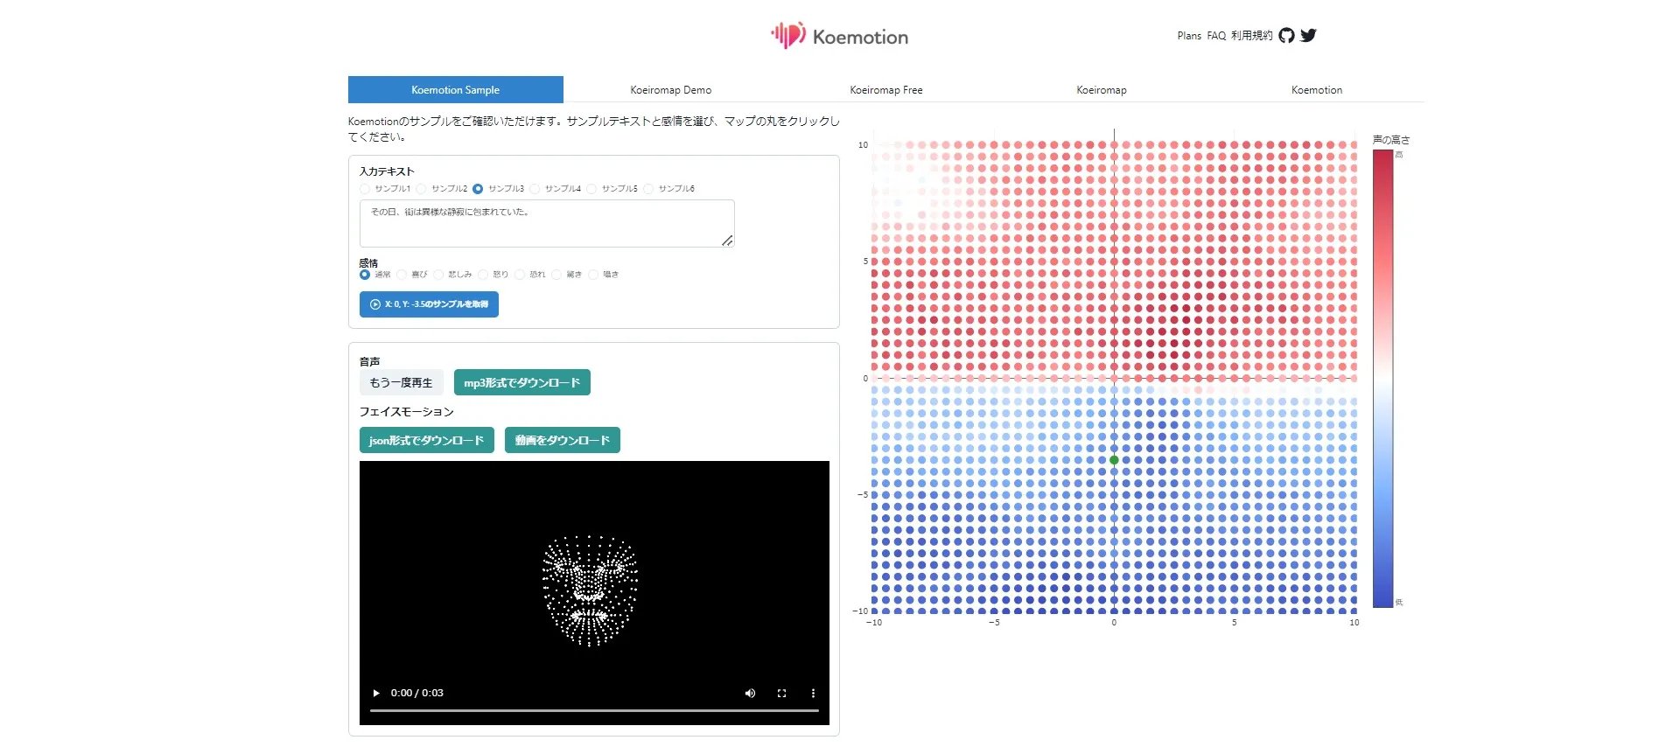
Task: Select サンプル1 radio button
Action: pos(365,189)
